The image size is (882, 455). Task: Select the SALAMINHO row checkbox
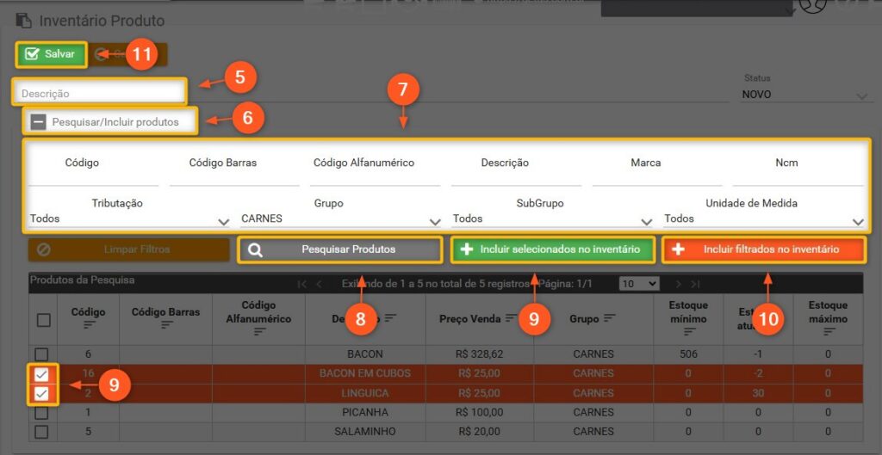point(41,432)
